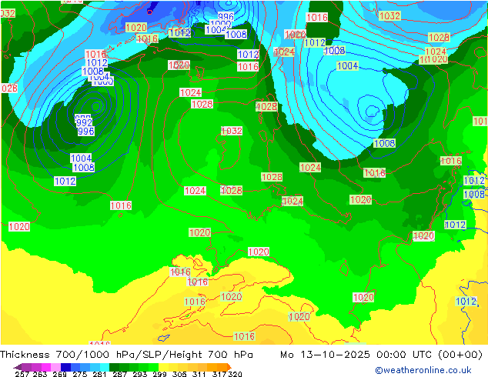Click the 317 legend value

(219, 374)
